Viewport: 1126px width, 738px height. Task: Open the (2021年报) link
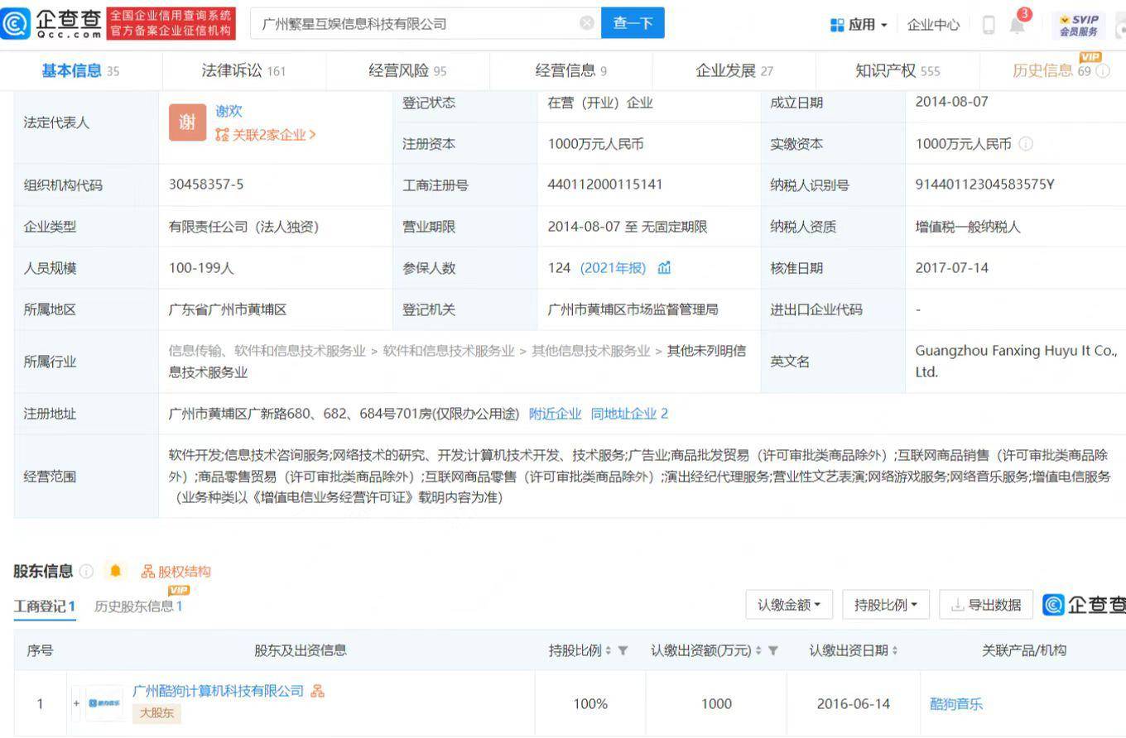614,268
